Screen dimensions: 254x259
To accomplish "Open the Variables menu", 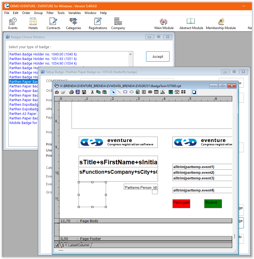I will coord(75,13).
